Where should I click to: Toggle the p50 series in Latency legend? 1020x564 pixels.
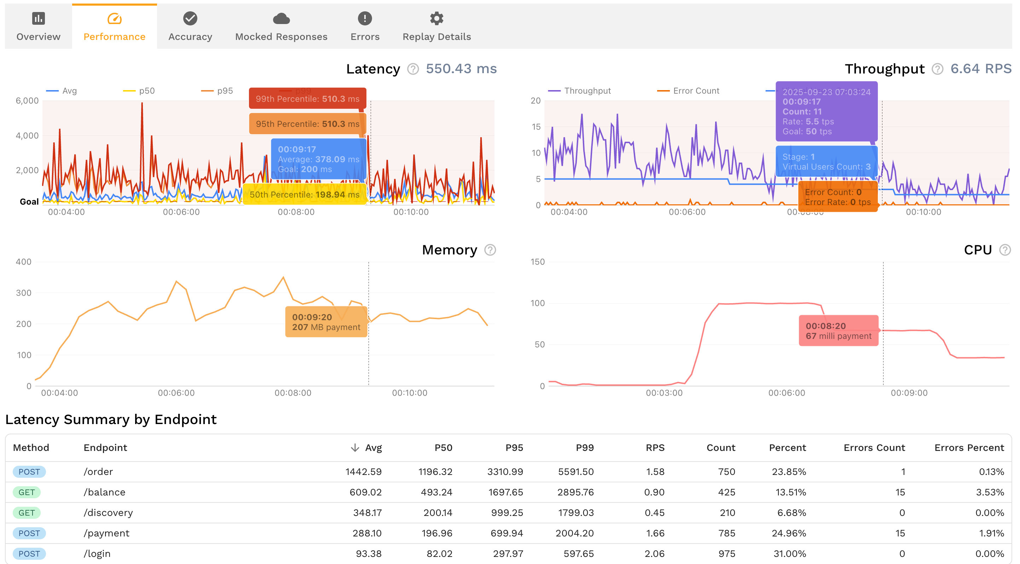click(x=146, y=91)
